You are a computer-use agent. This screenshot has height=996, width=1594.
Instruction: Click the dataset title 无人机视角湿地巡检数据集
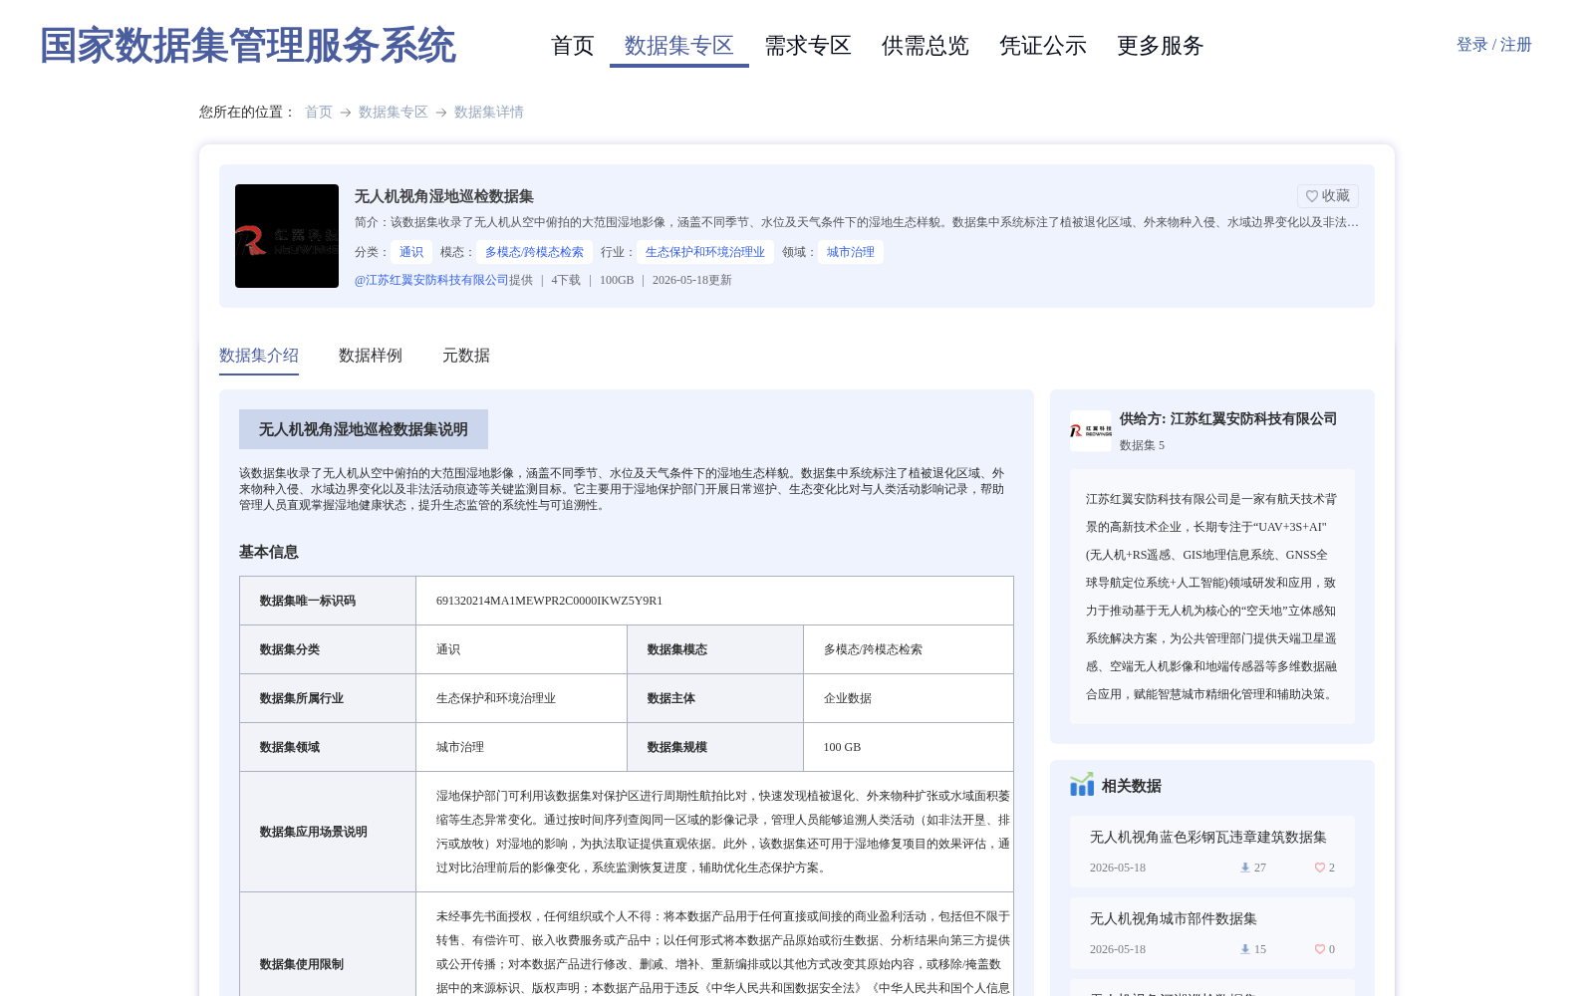click(x=444, y=196)
